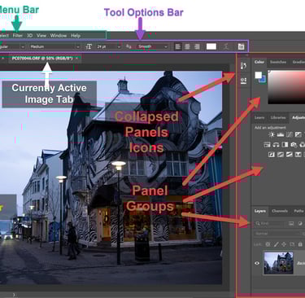
Task: Expand the 24 pt font size dropdown
Action: (108, 46)
